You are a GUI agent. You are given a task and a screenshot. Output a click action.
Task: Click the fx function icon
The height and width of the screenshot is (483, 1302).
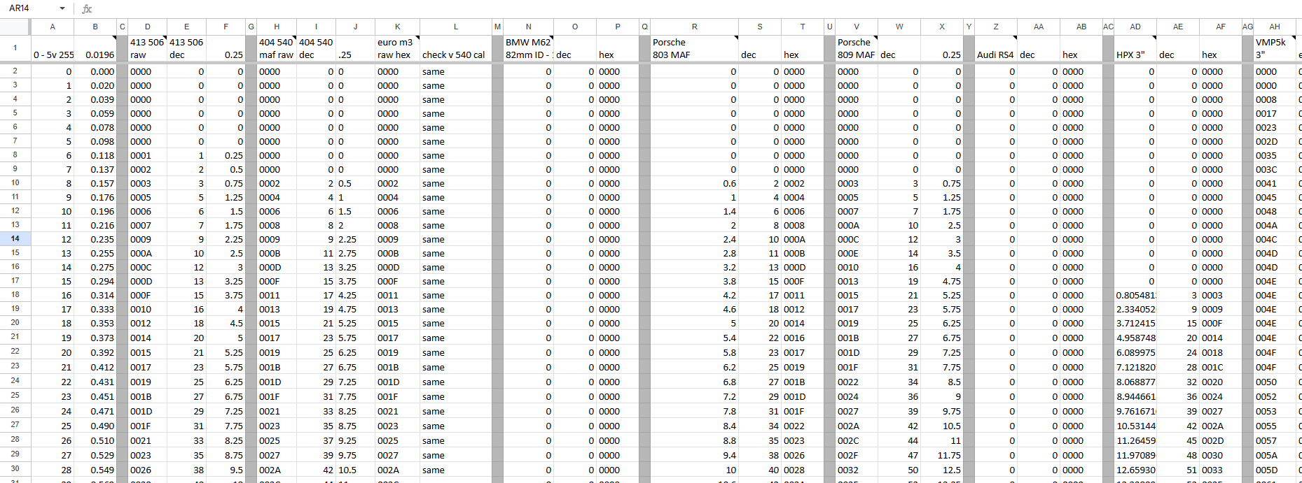(x=87, y=9)
